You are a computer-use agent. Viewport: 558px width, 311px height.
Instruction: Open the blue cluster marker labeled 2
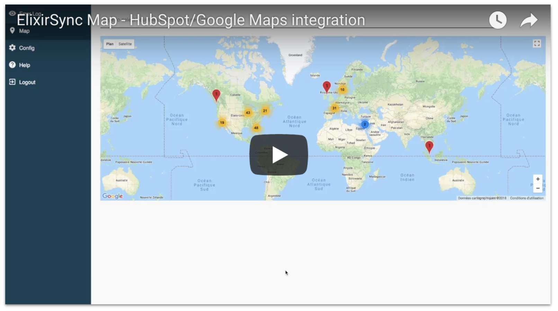click(x=364, y=124)
